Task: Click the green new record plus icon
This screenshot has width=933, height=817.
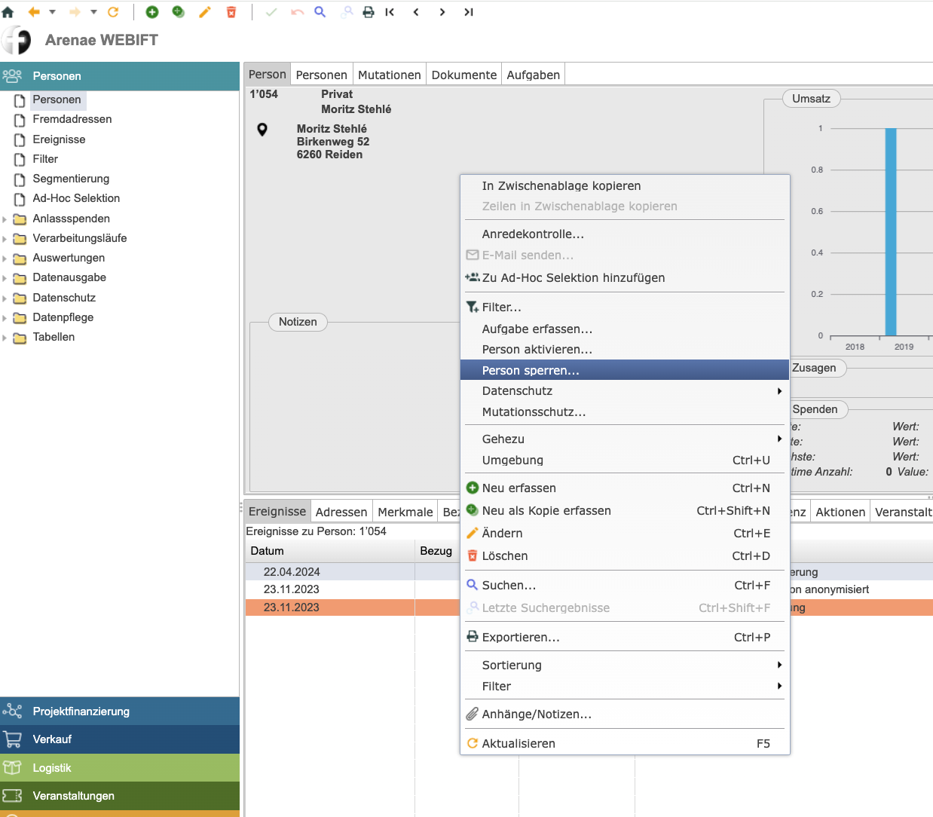Action: [152, 12]
